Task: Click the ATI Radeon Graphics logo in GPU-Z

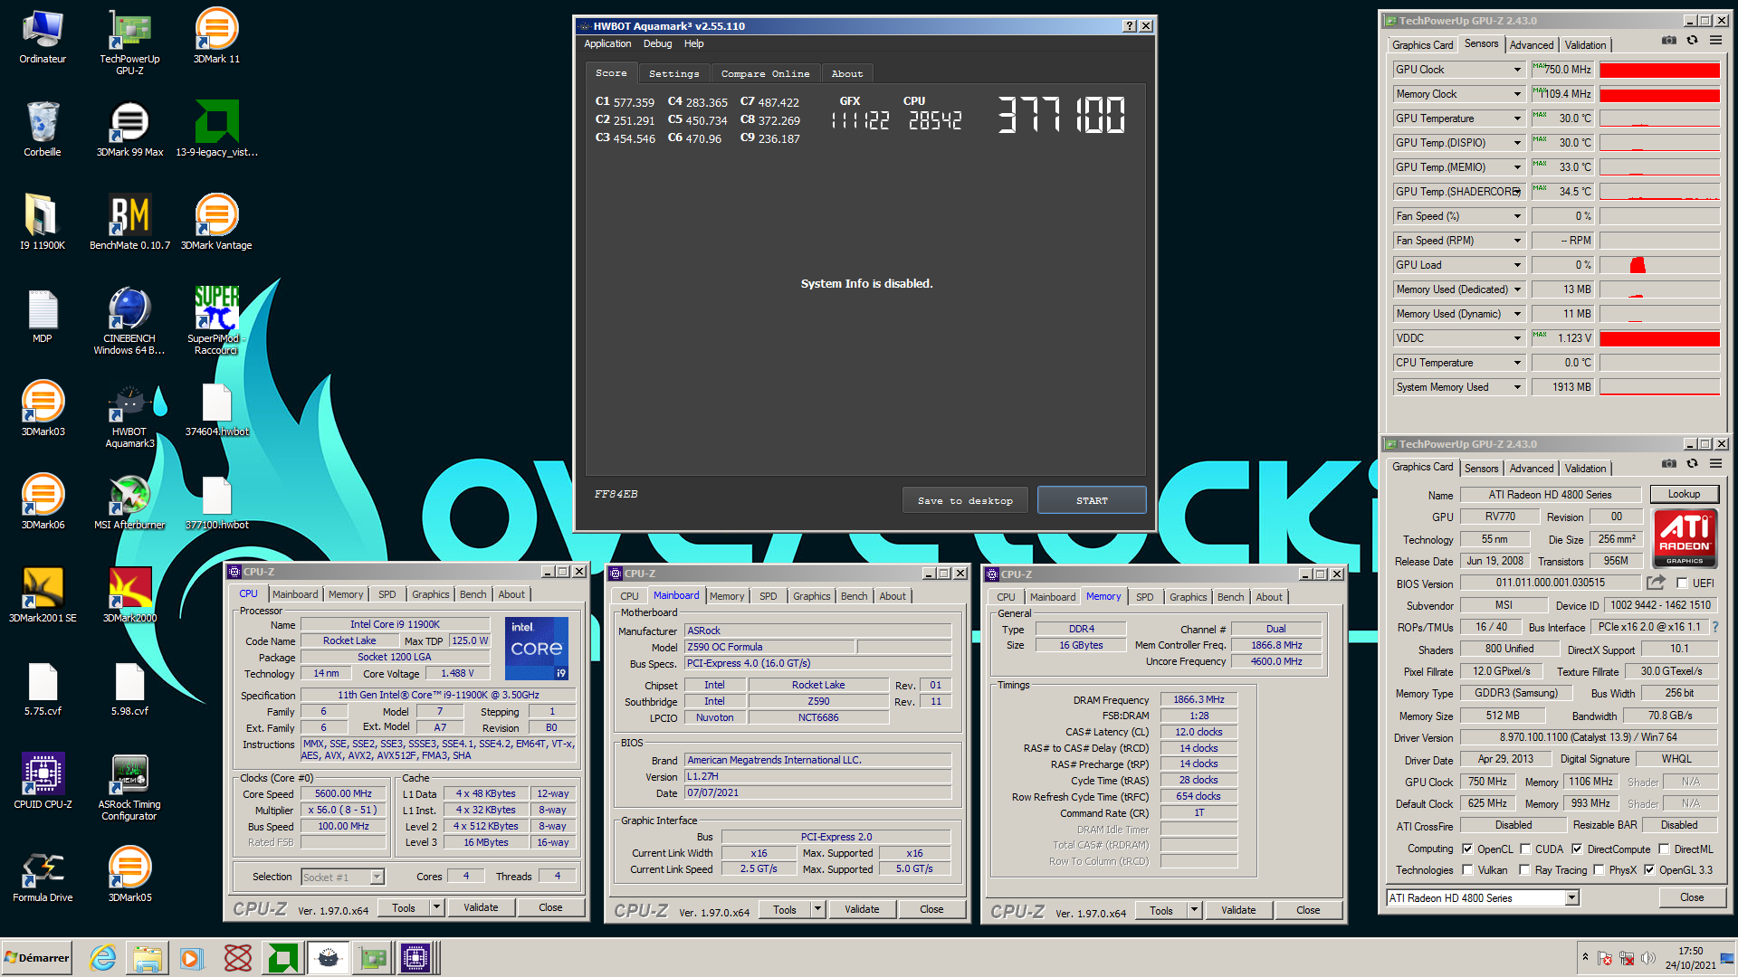Action: click(1685, 538)
